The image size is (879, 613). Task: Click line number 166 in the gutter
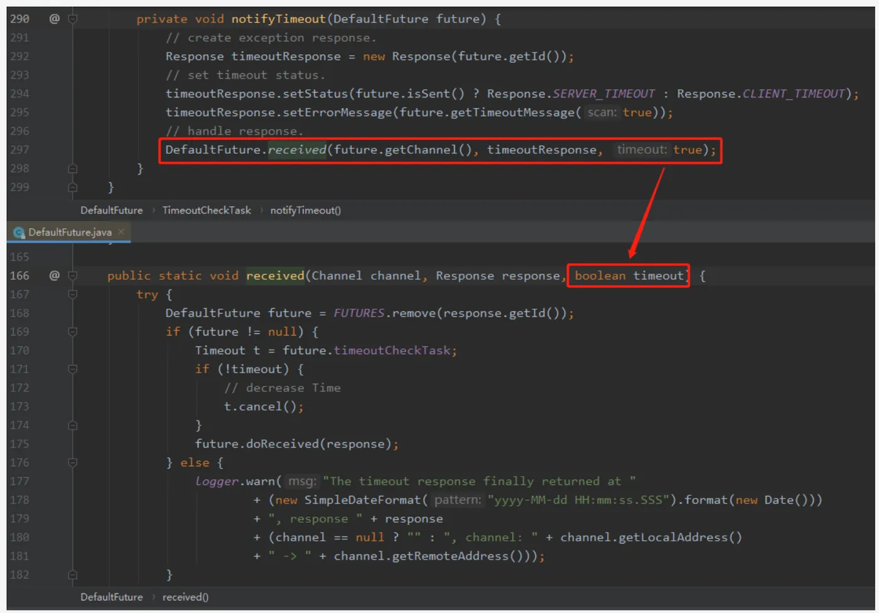19,276
